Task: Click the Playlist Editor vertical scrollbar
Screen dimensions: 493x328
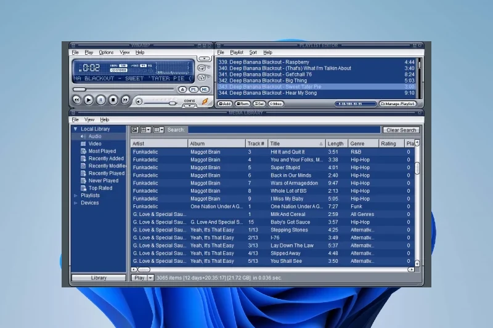Action: (x=419, y=78)
